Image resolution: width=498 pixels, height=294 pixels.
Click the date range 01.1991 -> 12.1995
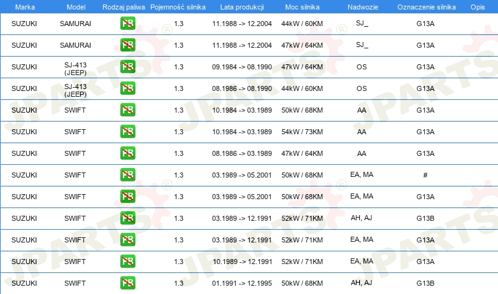click(242, 283)
